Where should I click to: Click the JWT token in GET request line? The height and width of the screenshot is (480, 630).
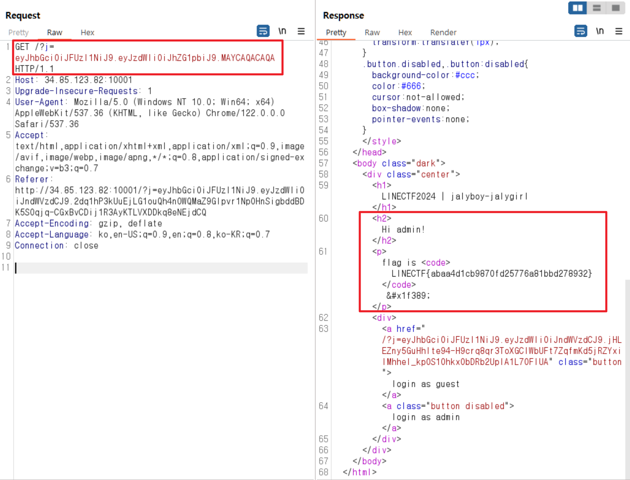tap(145, 58)
